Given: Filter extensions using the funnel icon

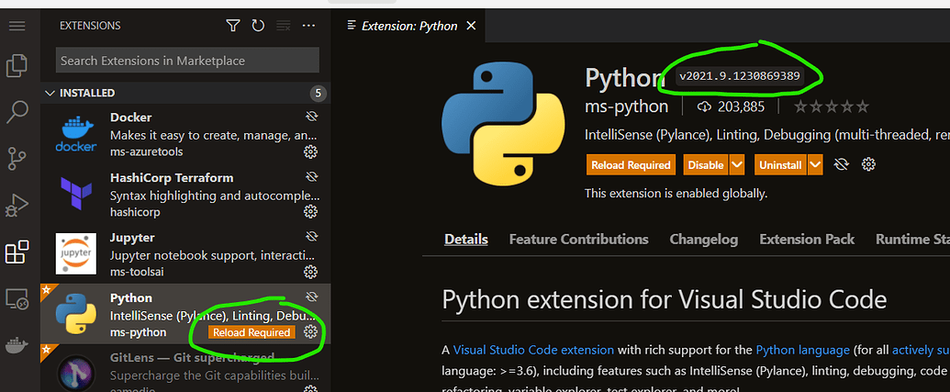Looking at the screenshot, I should click(233, 26).
